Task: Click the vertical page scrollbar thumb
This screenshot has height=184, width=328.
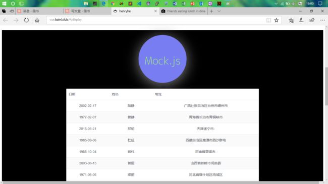Action: coord(326,86)
